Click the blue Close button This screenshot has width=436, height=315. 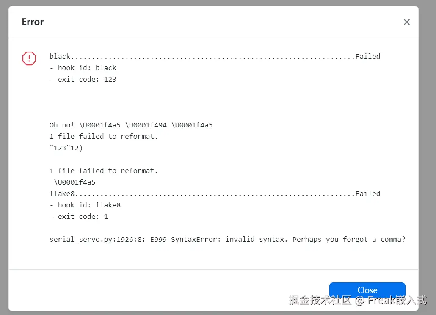(367, 290)
